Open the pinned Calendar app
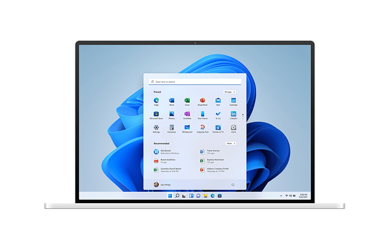 (x=233, y=102)
